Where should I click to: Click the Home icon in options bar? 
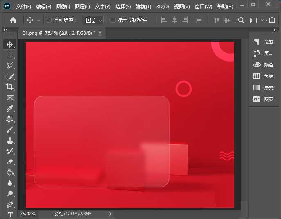[x=13, y=20]
